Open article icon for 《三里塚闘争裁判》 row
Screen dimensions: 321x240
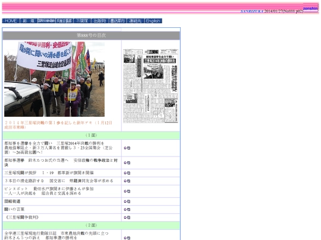(127, 217)
